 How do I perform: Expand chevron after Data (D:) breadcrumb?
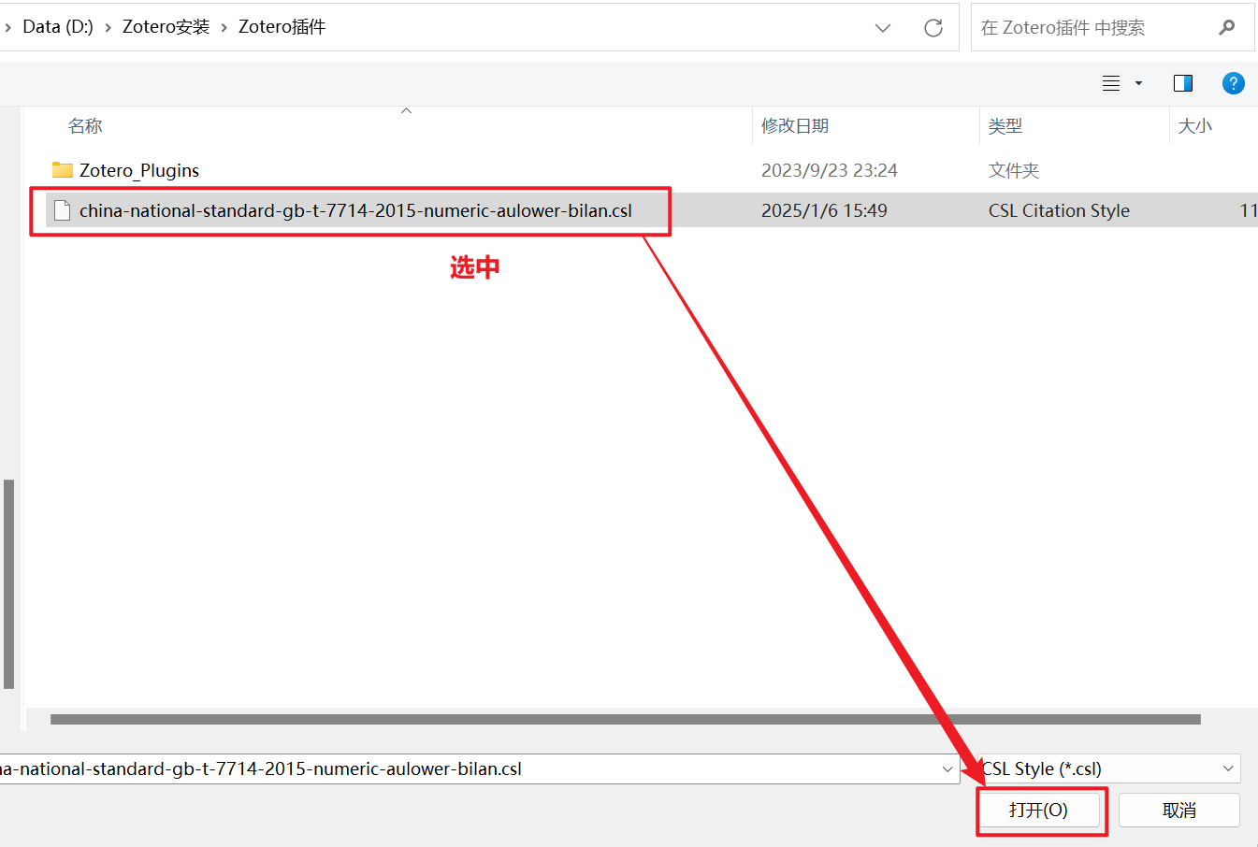pos(108,28)
